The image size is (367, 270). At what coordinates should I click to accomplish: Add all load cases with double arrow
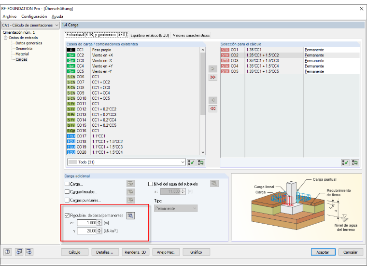tap(213, 77)
